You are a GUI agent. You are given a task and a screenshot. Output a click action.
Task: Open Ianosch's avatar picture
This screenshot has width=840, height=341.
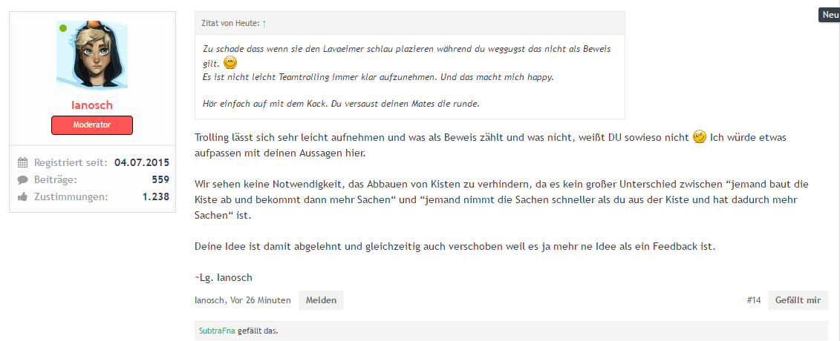pyautogui.click(x=92, y=56)
